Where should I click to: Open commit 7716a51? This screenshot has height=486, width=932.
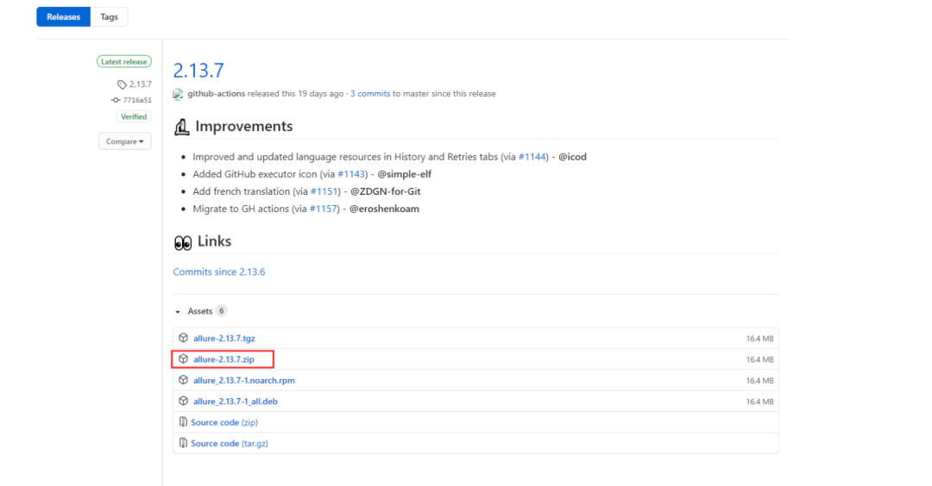pos(137,100)
